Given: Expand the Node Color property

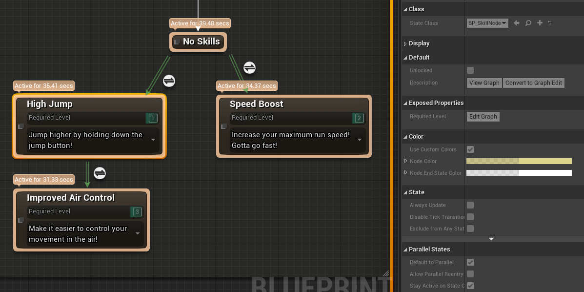Looking at the screenshot, I should coord(405,161).
